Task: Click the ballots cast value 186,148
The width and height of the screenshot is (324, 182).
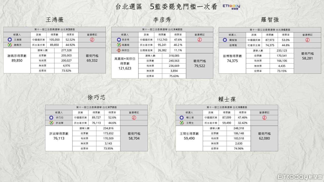Action: [x=239, y=133]
